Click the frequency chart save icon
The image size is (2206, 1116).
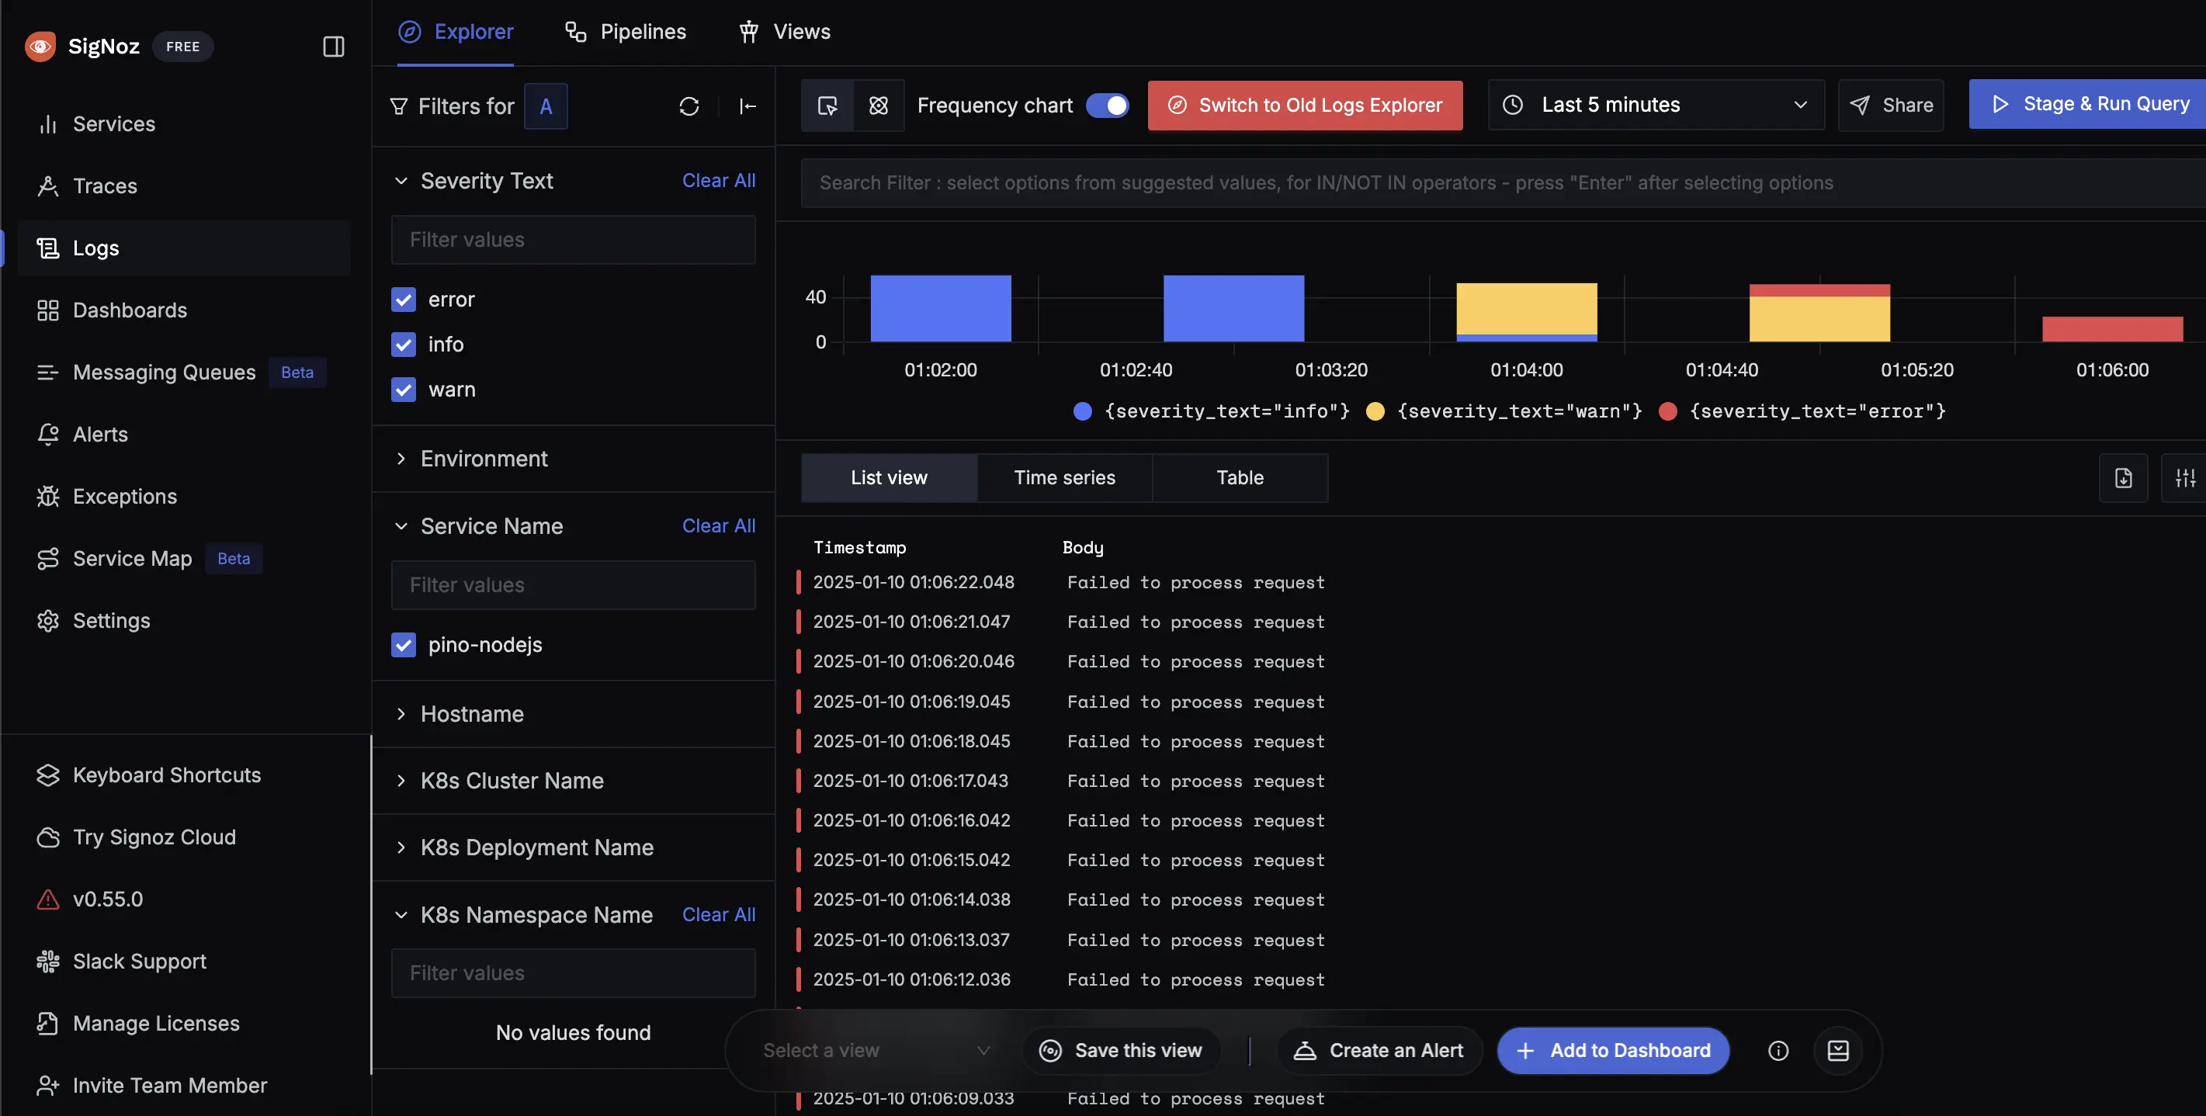2124,477
